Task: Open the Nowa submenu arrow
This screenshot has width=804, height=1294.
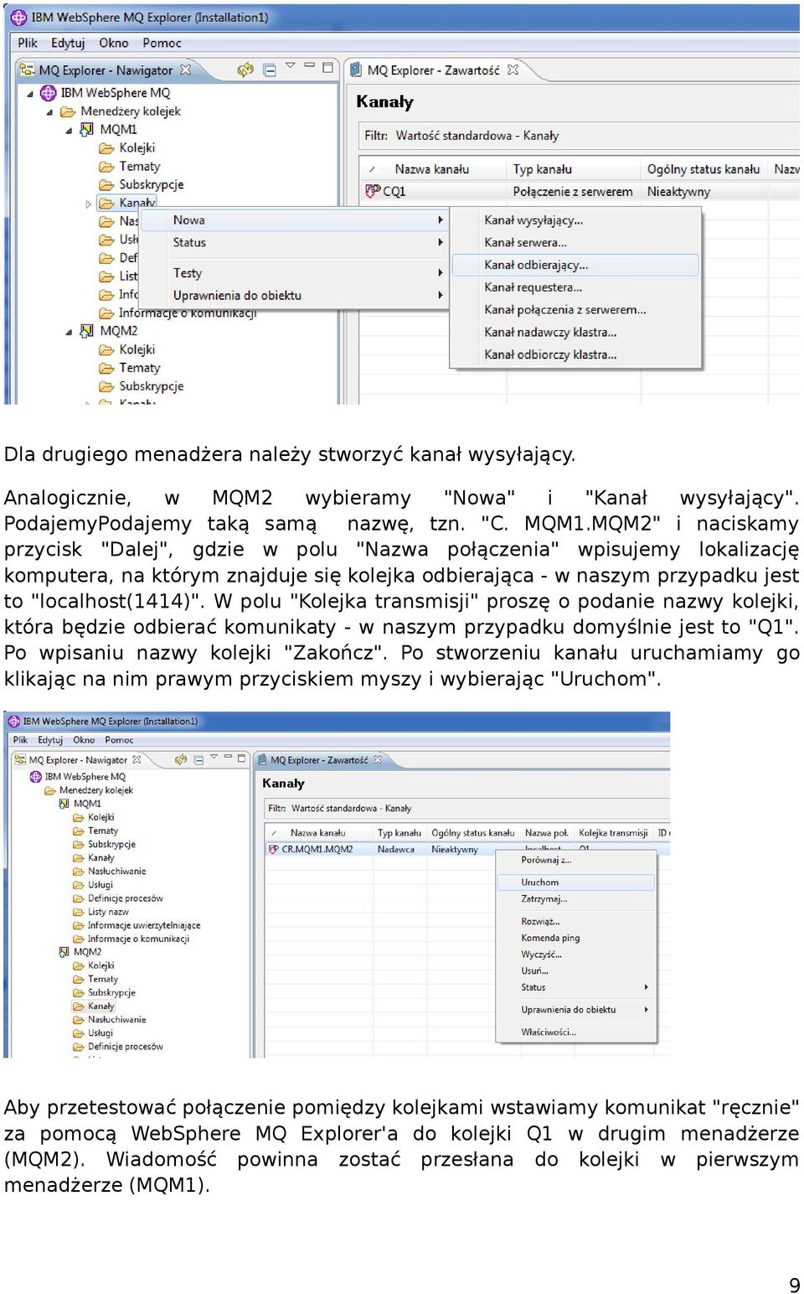Action: [x=441, y=220]
